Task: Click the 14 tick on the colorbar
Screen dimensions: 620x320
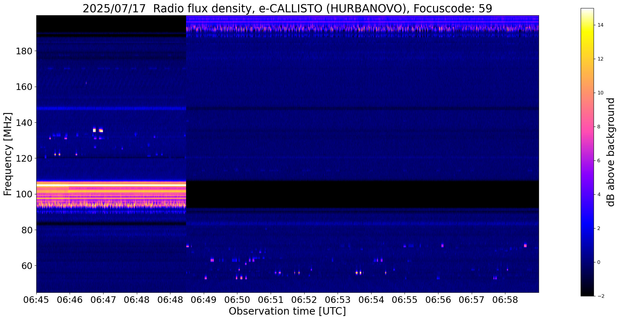Action: [600, 25]
